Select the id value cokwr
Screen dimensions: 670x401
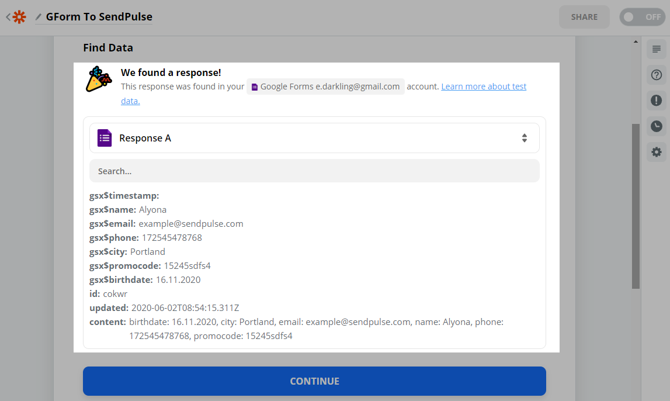tap(116, 294)
